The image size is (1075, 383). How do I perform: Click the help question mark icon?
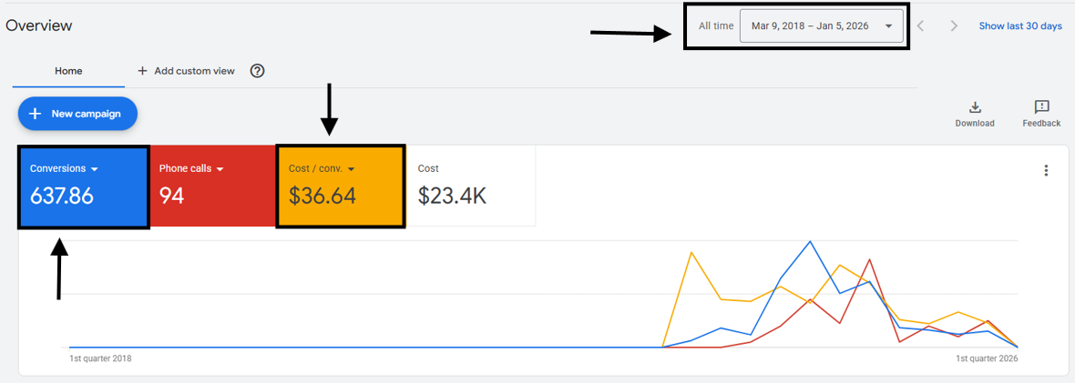(x=257, y=71)
